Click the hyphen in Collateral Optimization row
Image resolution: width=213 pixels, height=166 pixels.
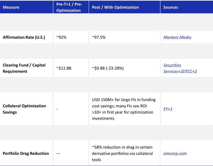(x=57, y=109)
